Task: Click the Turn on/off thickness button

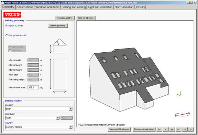Action: 119,129
